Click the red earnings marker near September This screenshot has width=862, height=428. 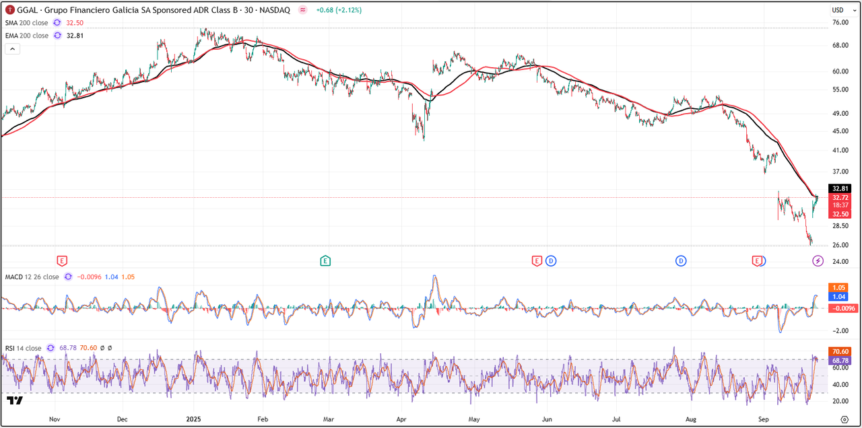(757, 260)
